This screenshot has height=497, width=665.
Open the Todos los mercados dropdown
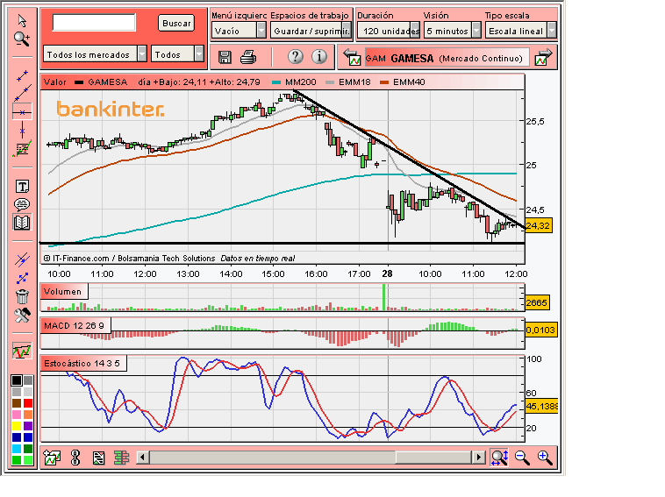point(95,54)
